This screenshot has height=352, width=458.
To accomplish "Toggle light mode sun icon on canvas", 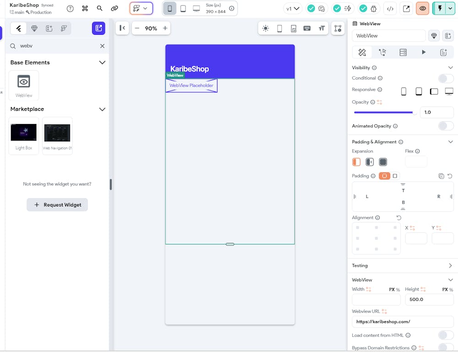I will pyautogui.click(x=266, y=28).
